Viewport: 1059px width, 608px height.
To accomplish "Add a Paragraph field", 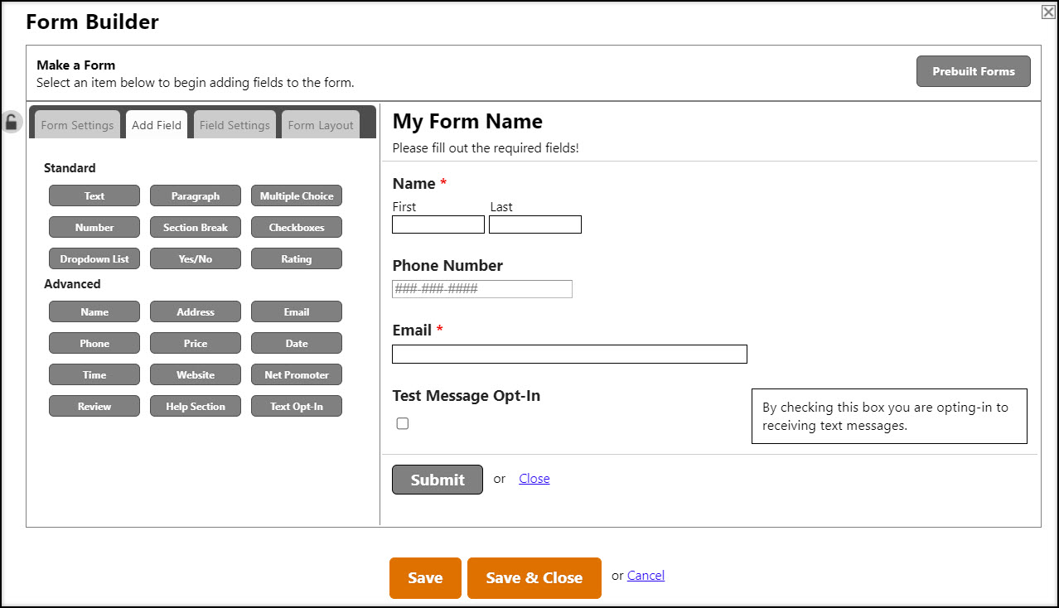I will tap(195, 195).
